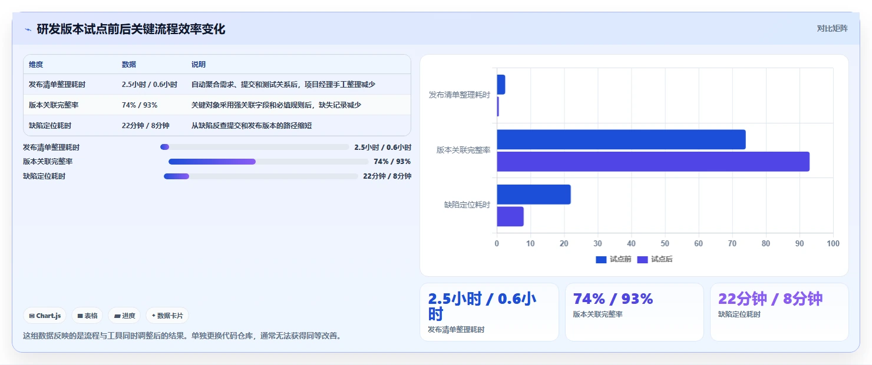Screen dimensions: 872x365
Task: Click progress value 22分钟 / 8分钟
Action: [x=387, y=176]
